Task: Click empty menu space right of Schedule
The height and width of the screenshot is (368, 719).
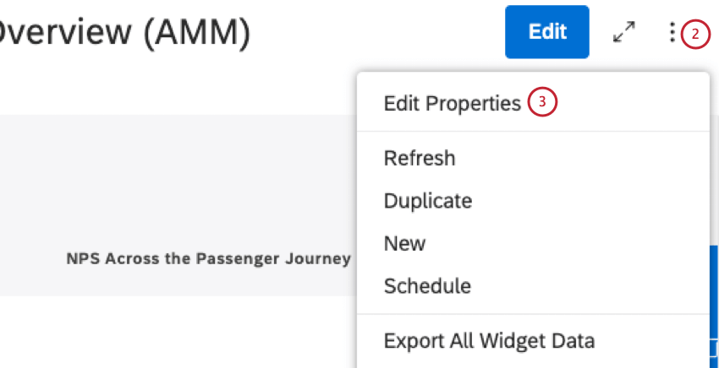Action: [x=592, y=286]
